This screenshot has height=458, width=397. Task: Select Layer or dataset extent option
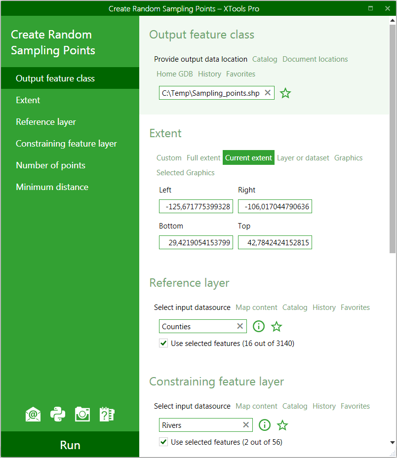[x=303, y=158]
